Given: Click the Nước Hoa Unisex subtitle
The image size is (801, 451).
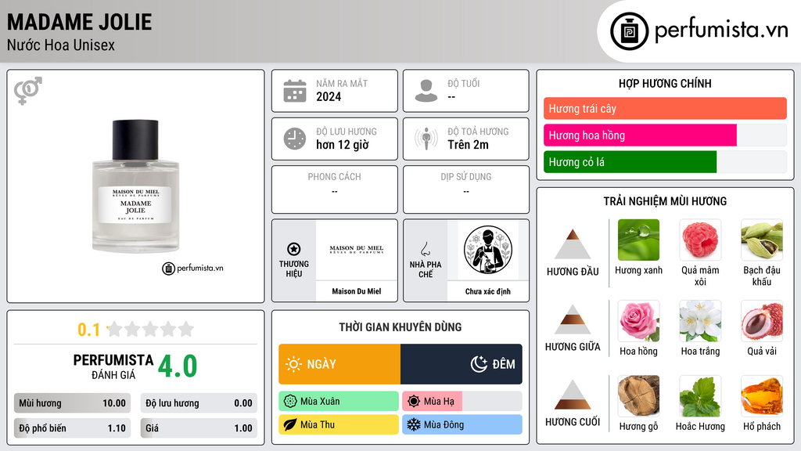Looking at the screenshot, I should coord(61,45).
